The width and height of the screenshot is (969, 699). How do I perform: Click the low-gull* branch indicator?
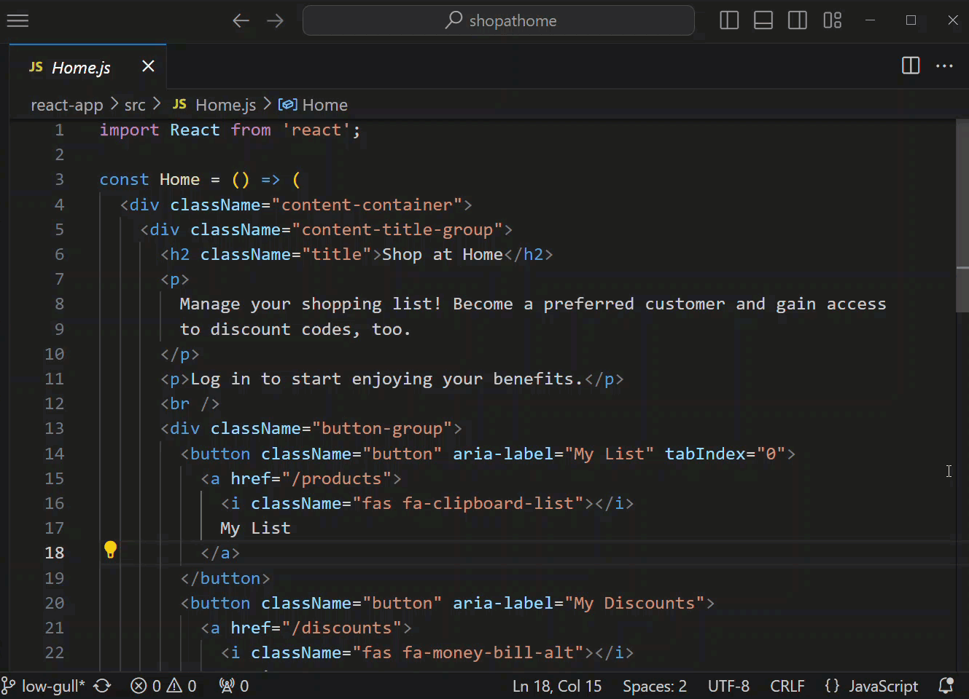point(45,685)
